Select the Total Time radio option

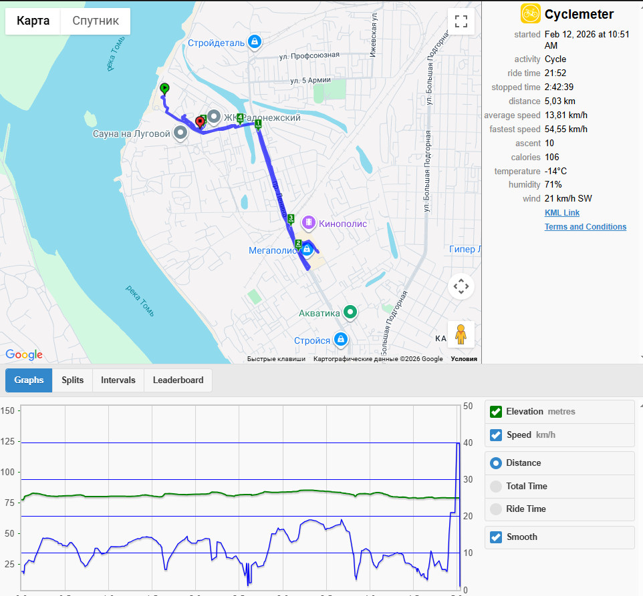click(496, 487)
